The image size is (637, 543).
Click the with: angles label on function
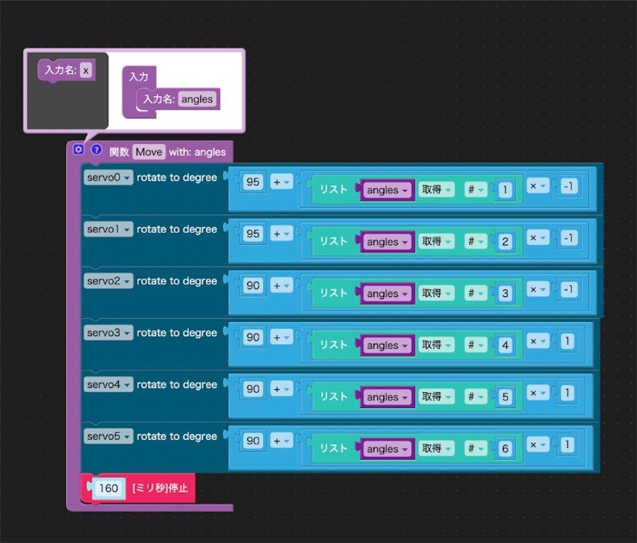[197, 152]
